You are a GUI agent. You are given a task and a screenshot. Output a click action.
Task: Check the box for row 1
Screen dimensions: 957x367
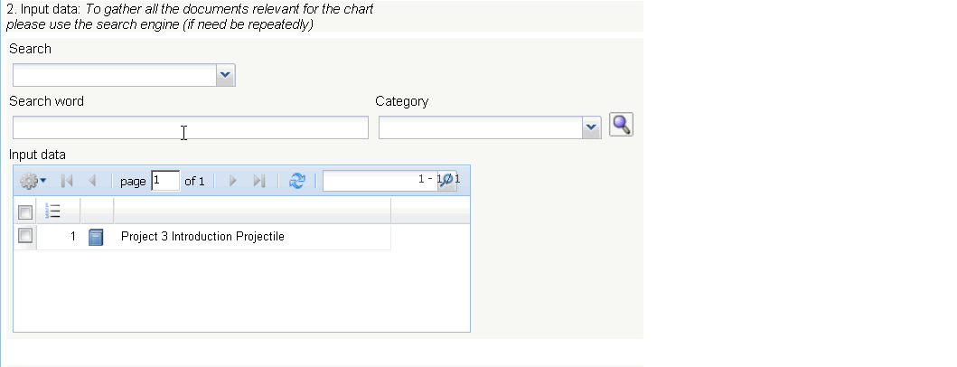[25, 236]
